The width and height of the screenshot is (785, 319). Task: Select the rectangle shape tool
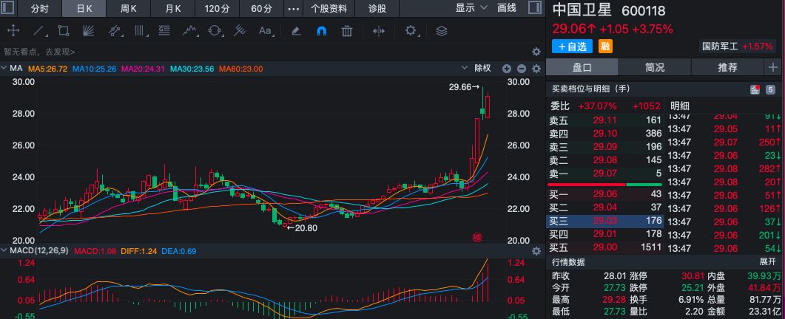tap(64, 31)
